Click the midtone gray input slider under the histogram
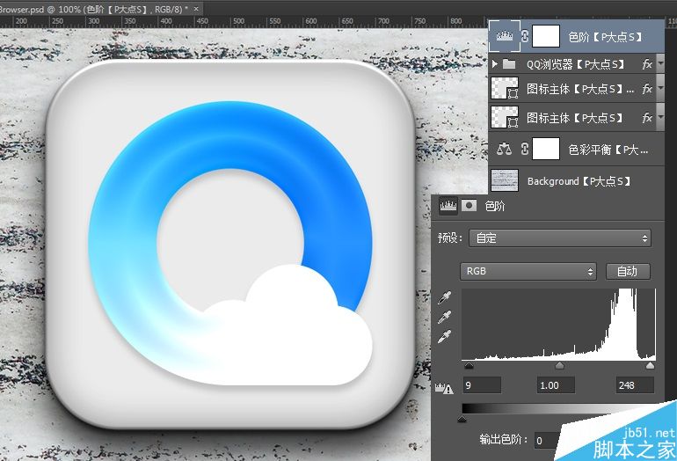Image resolution: width=677 pixels, height=461 pixels. click(x=559, y=366)
